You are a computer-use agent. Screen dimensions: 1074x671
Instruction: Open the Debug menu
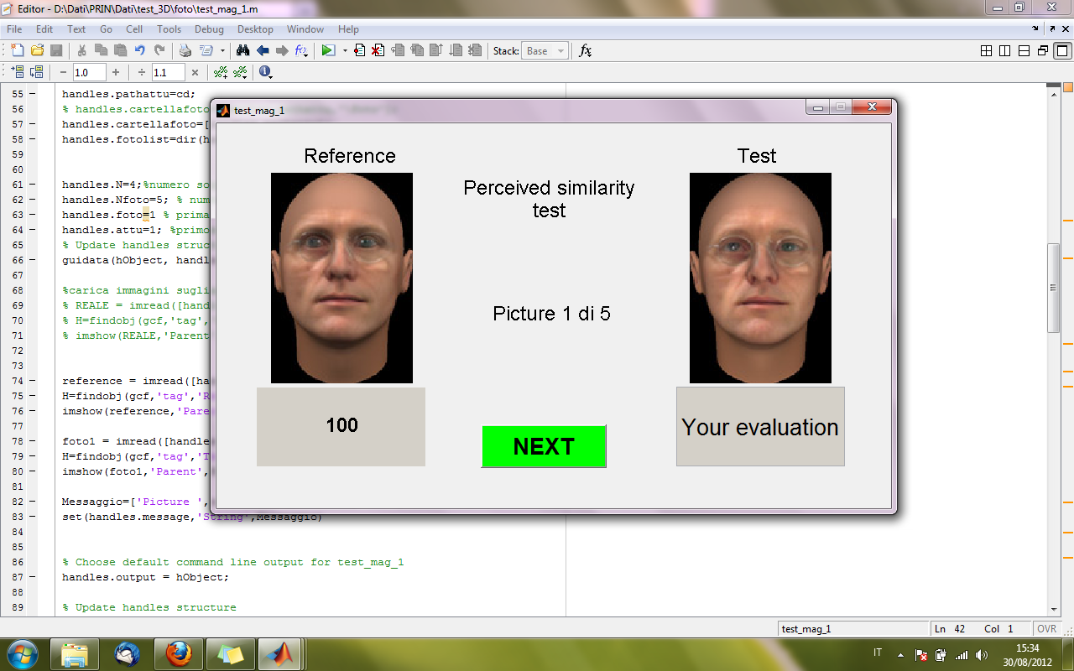pyautogui.click(x=209, y=29)
